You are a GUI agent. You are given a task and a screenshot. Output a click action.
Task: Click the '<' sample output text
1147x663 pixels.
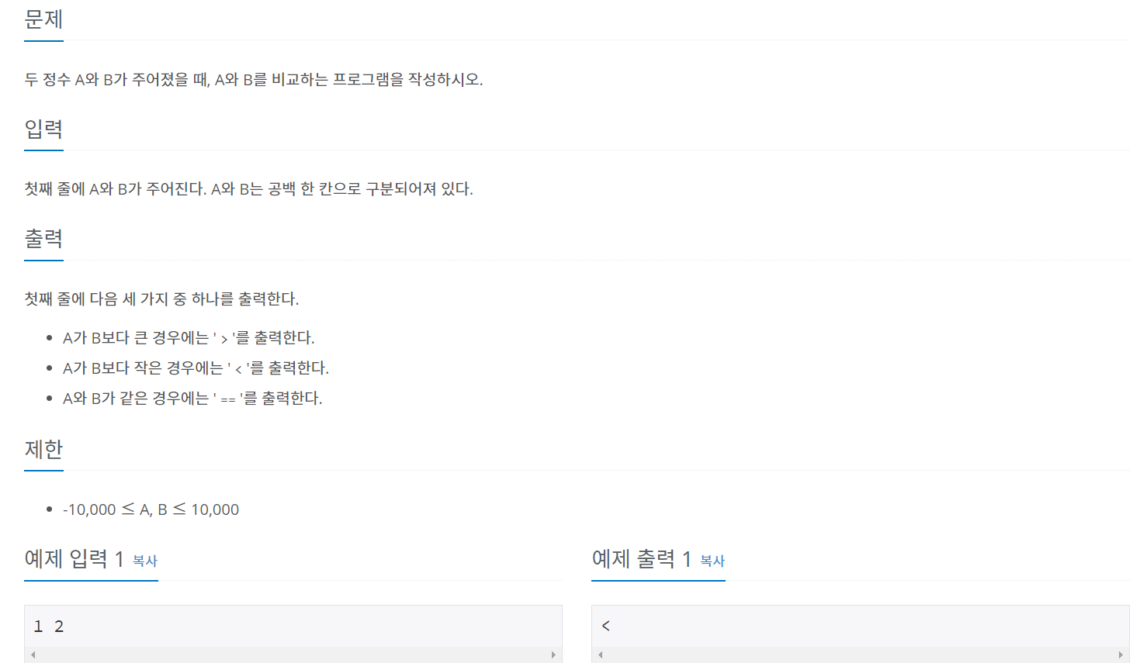606,626
